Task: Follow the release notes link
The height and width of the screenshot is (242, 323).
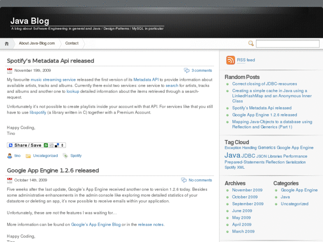Action: [x=151, y=225]
